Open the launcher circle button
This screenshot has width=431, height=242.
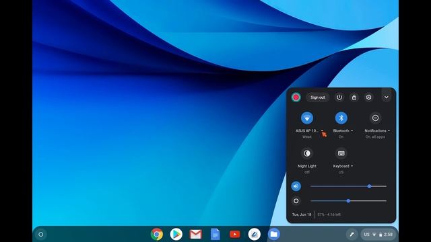40,235
